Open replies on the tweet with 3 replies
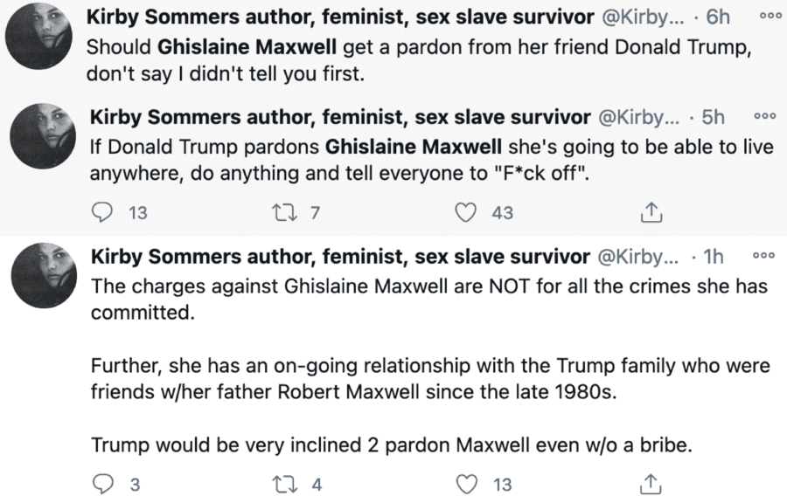Viewport: 787px width, 503px height. tap(105, 485)
